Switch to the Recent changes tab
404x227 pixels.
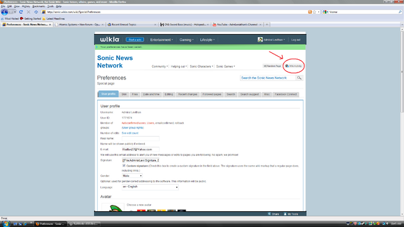[188, 94]
